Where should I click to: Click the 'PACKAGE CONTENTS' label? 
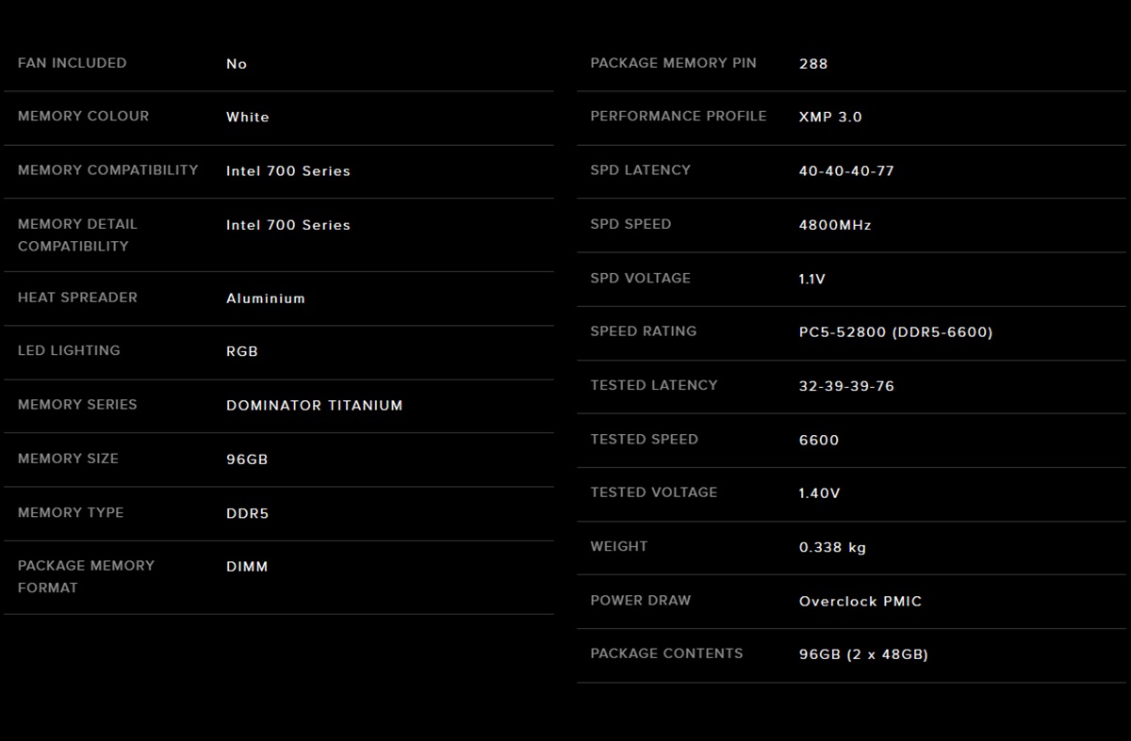point(666,652)
